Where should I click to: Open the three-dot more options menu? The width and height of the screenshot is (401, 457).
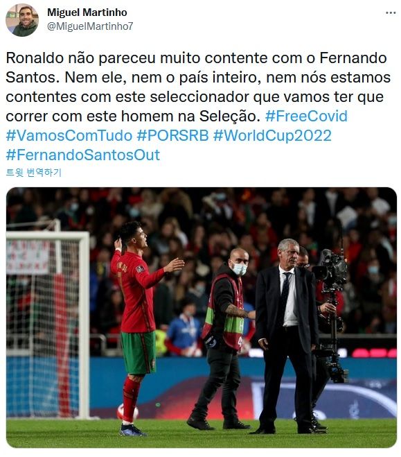pos(391,12)
